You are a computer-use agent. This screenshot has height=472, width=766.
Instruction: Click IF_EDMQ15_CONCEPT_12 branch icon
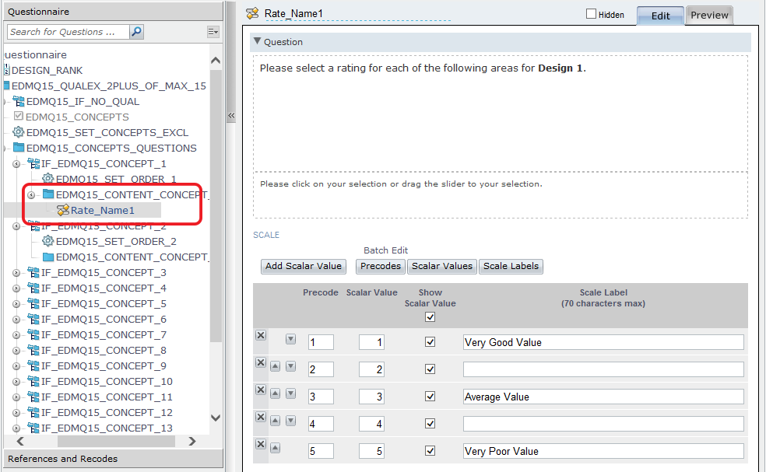[x=33, y=412]
